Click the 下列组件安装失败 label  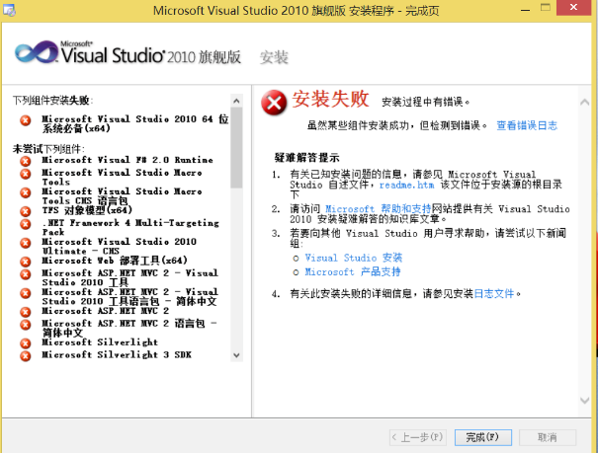tap(53, 101)
